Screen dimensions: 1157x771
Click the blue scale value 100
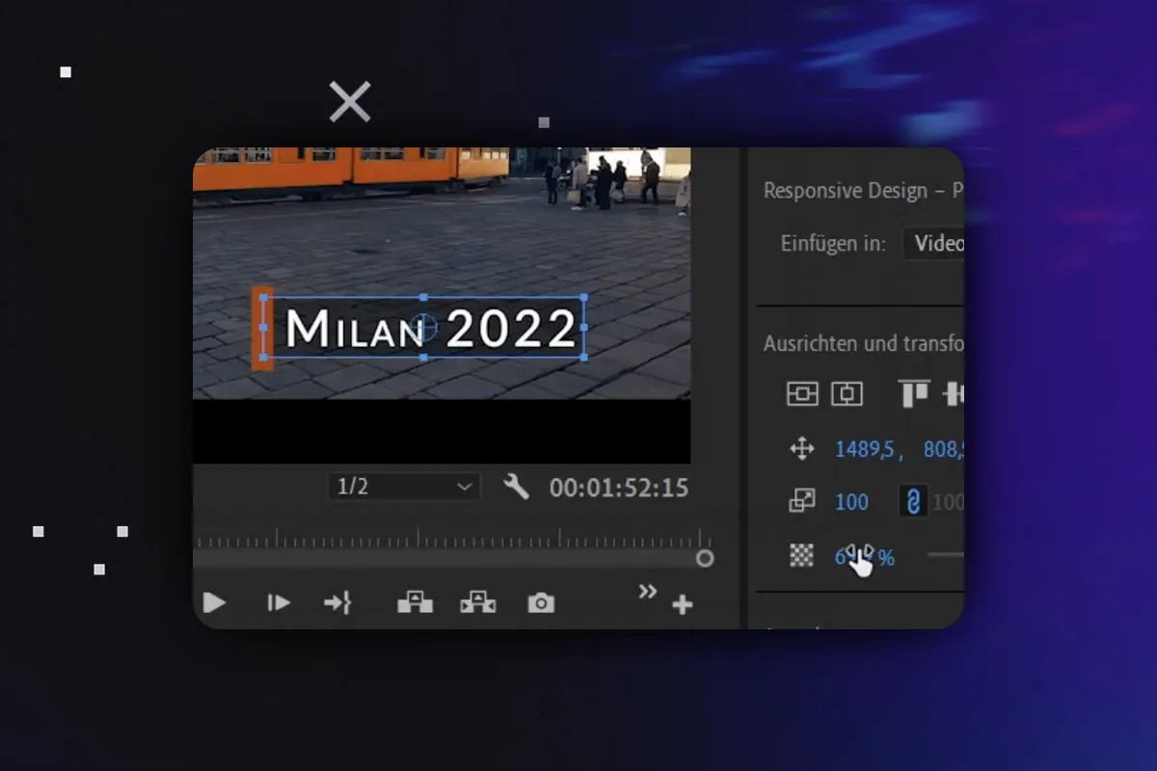coord(851,502)
